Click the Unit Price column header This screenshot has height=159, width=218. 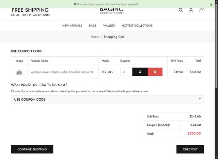coord(177,61)
